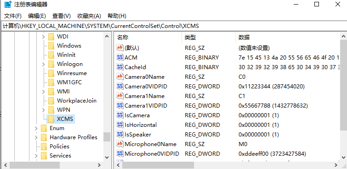Screen dimensions: 347x169
Task: Select the WorkplaceJoin key label
Action: coord(77,101)
